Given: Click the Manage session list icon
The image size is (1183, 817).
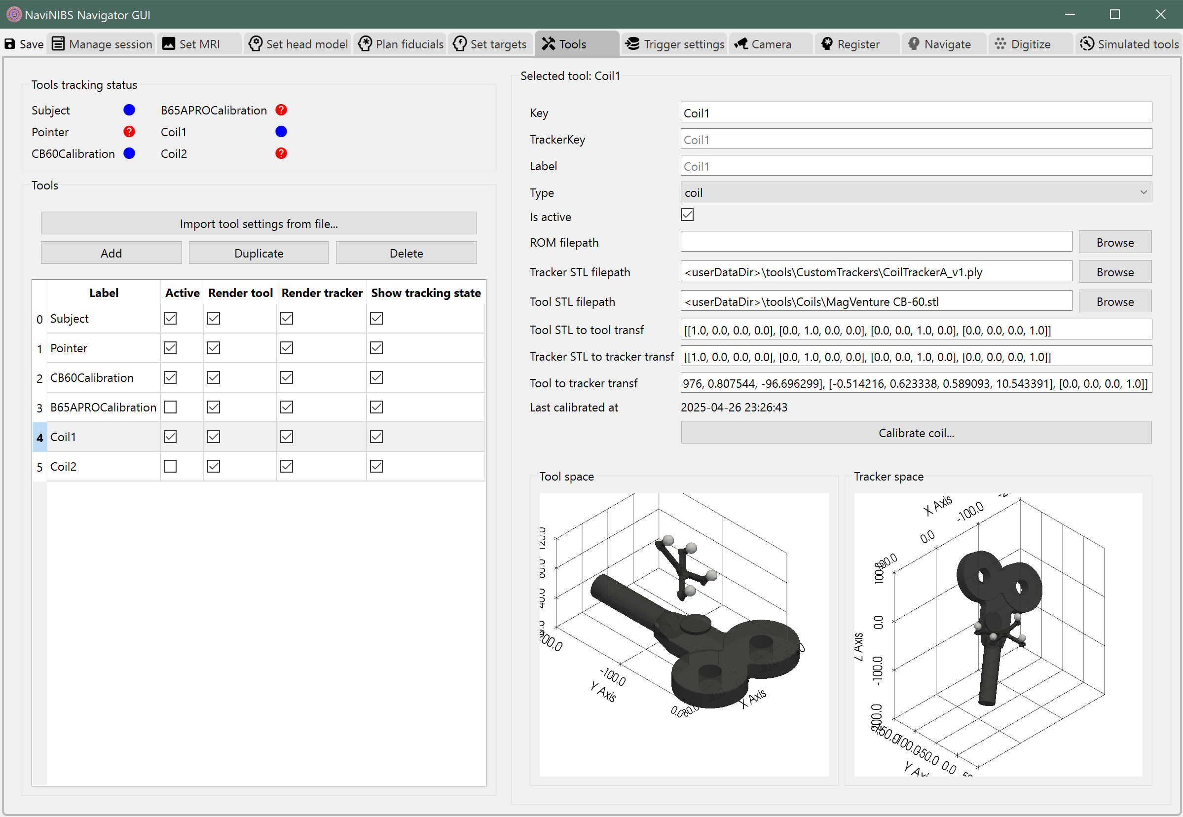Looking at the screenshot, I should (58, 44).
